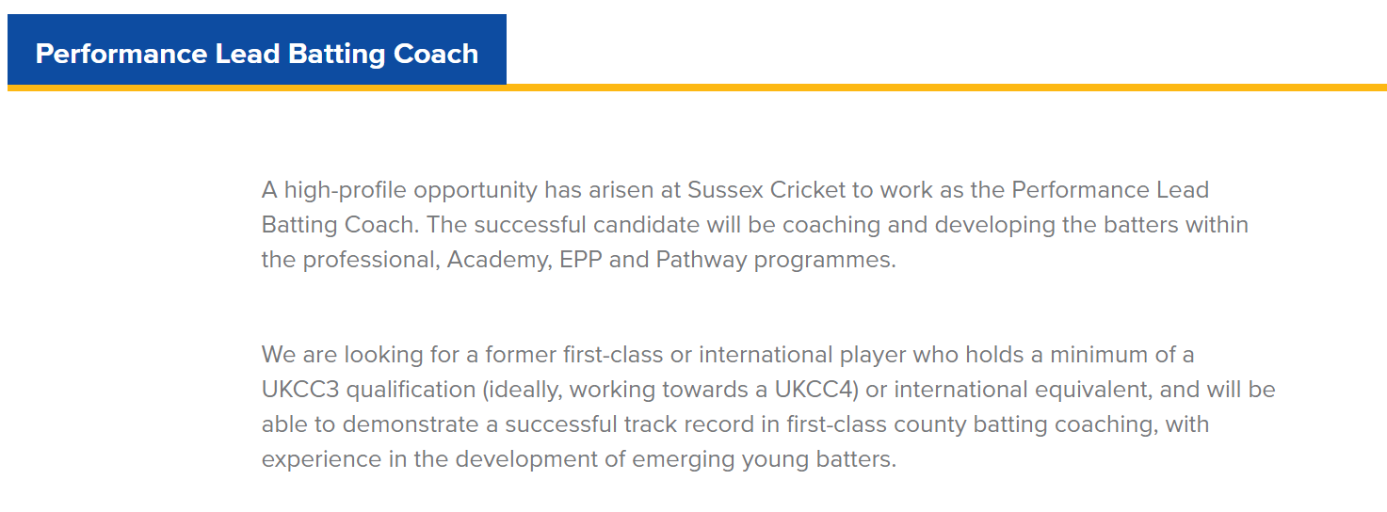Screen dimensions: 1387x512
Task: Click the yellow divider line under heading
Action: (x=697, y=88)
